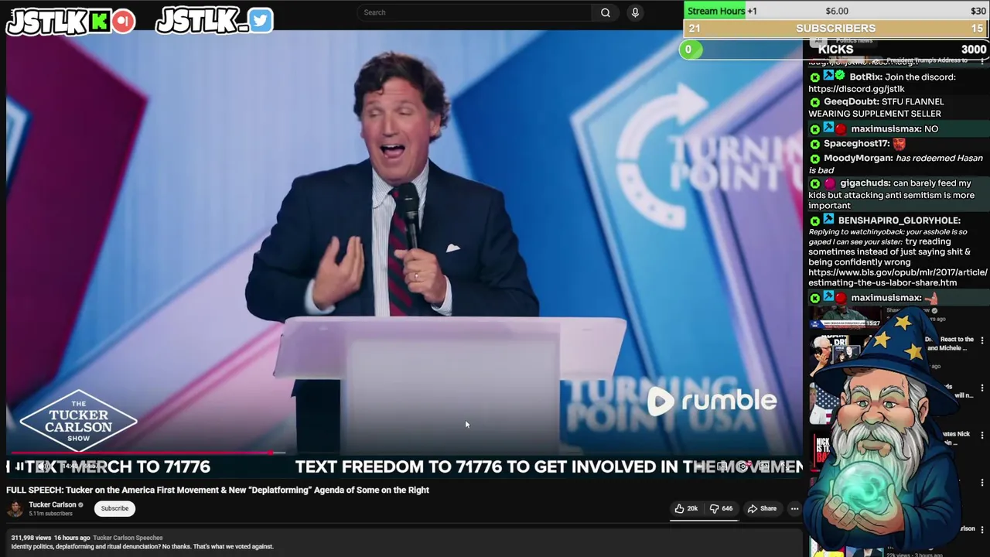Open the more actions ellipsis below video
Image resolution: width=990 pixels, height=557 pixels.
tap(794, 508)
